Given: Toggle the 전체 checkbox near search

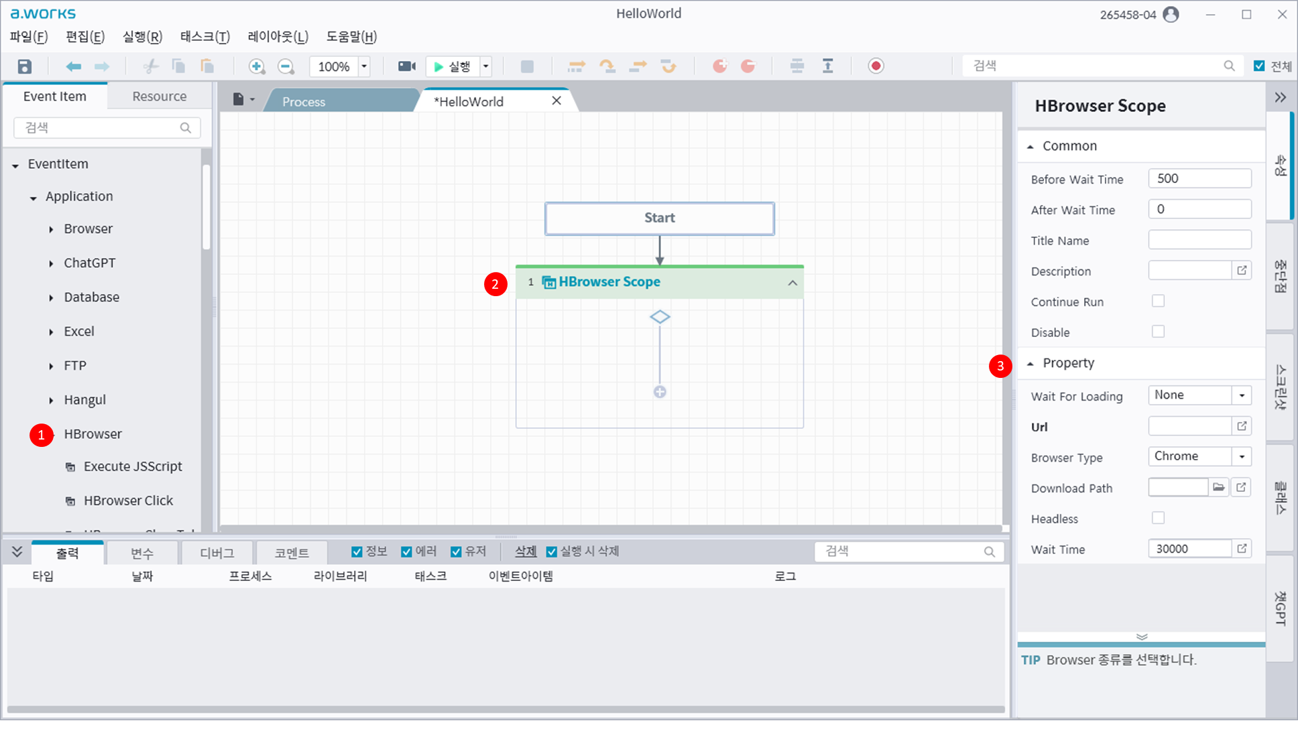Looking at the screenshot, I should click(x=1259, y=66).
